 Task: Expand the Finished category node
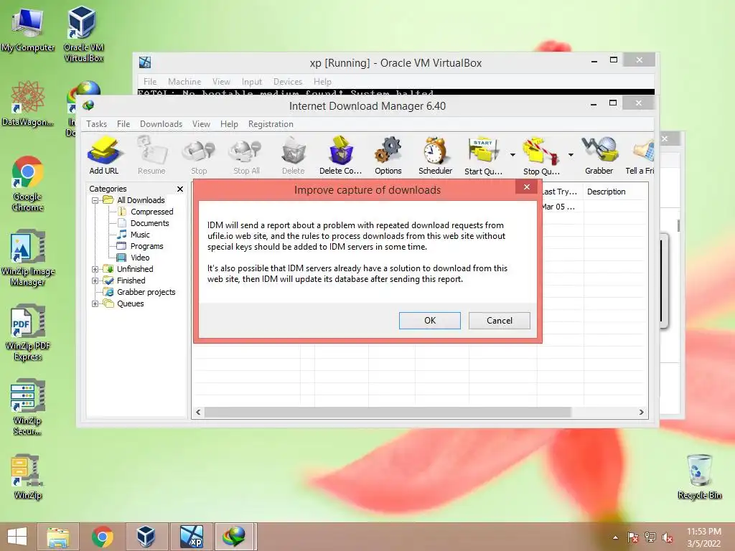coord(95,281)
